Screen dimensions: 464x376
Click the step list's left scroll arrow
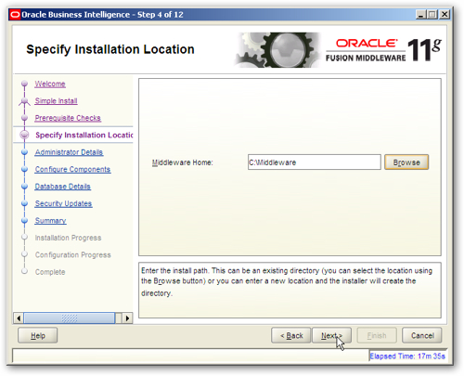19,318
